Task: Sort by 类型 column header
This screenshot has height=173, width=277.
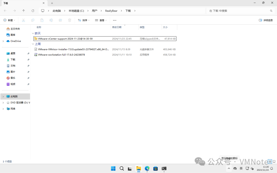Action: [142, 27]
